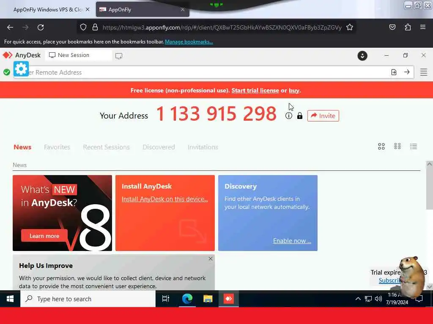Click the Invite button
Image resolution: width=433 pixels, height=324 pixels.
[x=323, y=116]
